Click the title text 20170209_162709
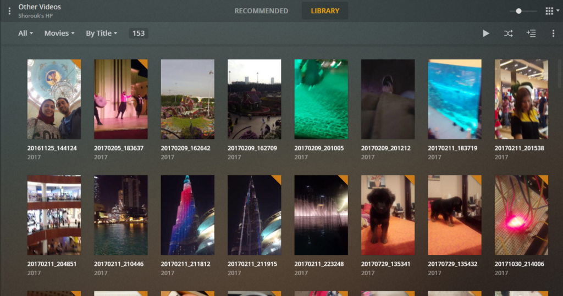 252,148
